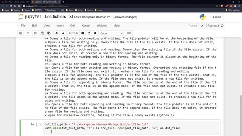Open the Edit menu
Image resolution: width=242 pixels, height=136 pixels.
point(34,26)
